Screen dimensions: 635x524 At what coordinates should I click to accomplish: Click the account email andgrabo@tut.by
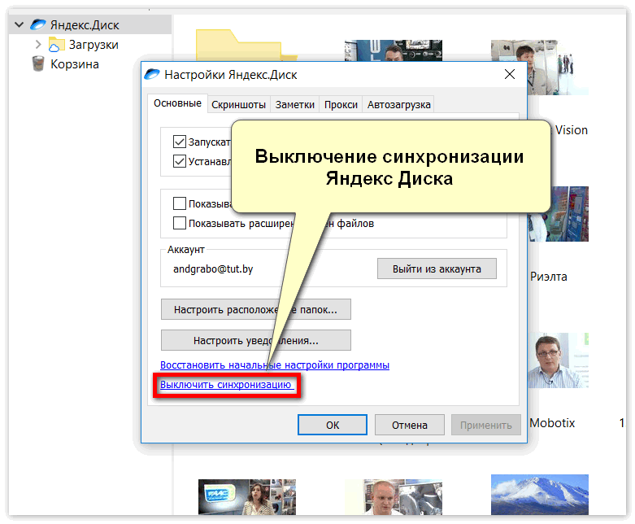click(x=213, y=269)
